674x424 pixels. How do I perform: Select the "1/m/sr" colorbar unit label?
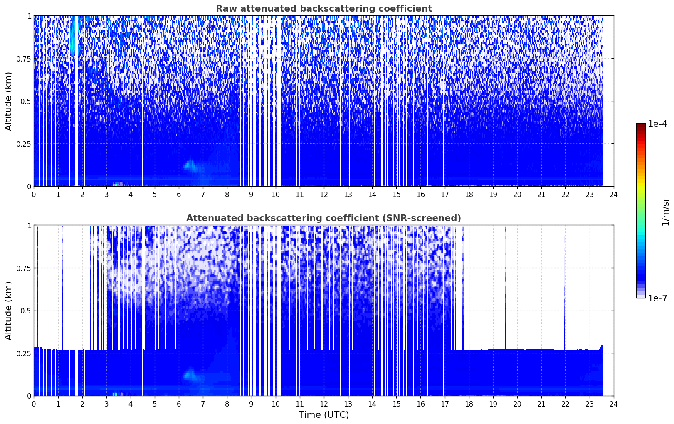click(665, 212)
